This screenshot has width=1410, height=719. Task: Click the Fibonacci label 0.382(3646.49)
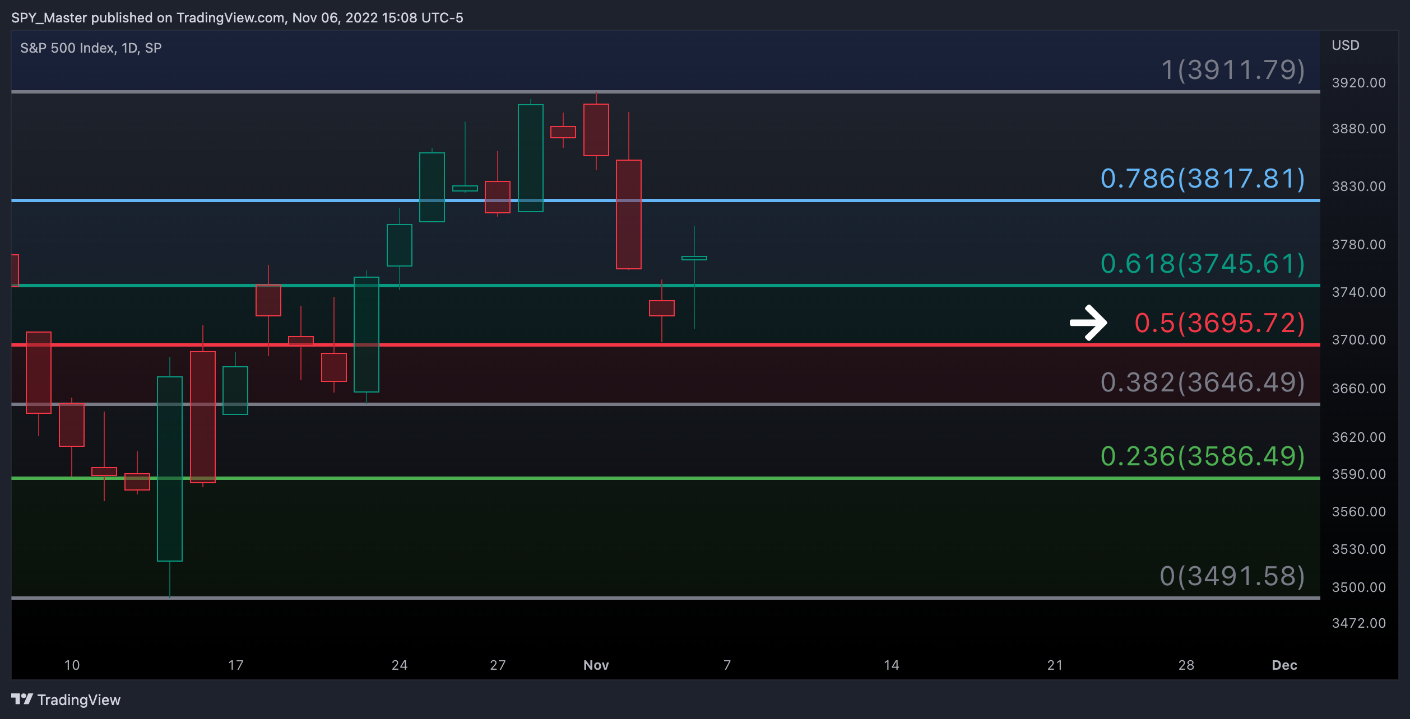click(1203, 382)
